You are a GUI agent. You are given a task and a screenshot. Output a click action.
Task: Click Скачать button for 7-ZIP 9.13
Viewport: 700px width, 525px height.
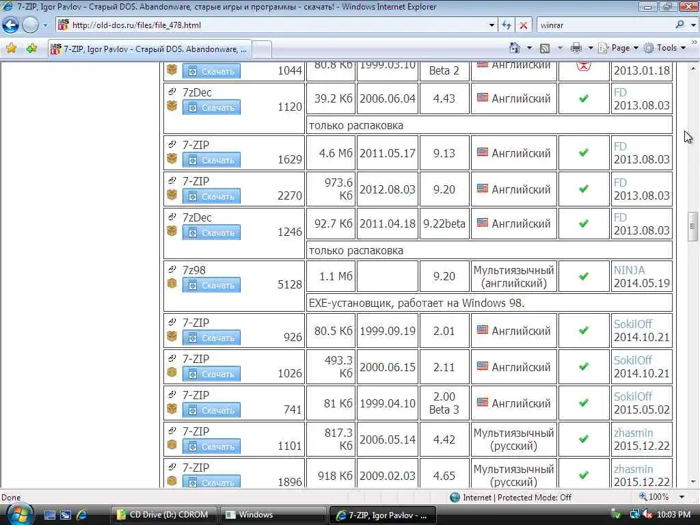point(211,160)
